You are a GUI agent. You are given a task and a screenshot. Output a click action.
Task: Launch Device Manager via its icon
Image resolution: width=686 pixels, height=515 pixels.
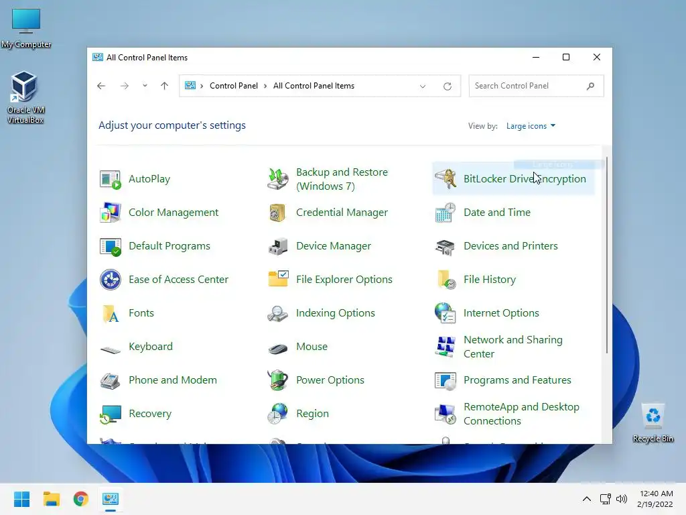pos(278,246)
